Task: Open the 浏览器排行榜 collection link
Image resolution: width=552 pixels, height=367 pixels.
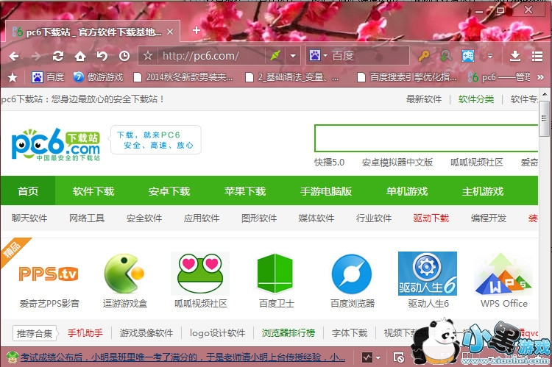Action: (289, 333)
